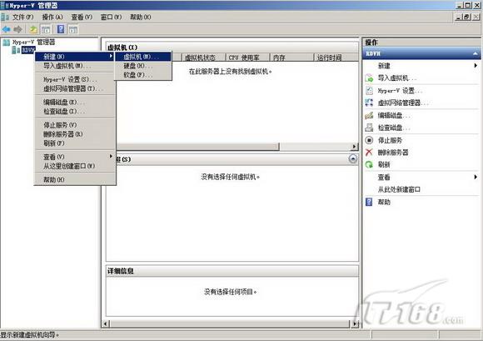Expand 新建 submenu arrow in actions pane
The width and height of the screenshot is (483, 341).
tap(476, 65)
